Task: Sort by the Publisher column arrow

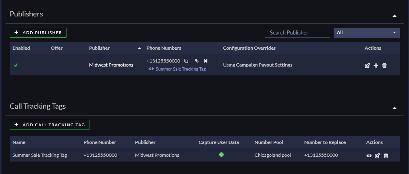Action: click(x=139, y=48)
